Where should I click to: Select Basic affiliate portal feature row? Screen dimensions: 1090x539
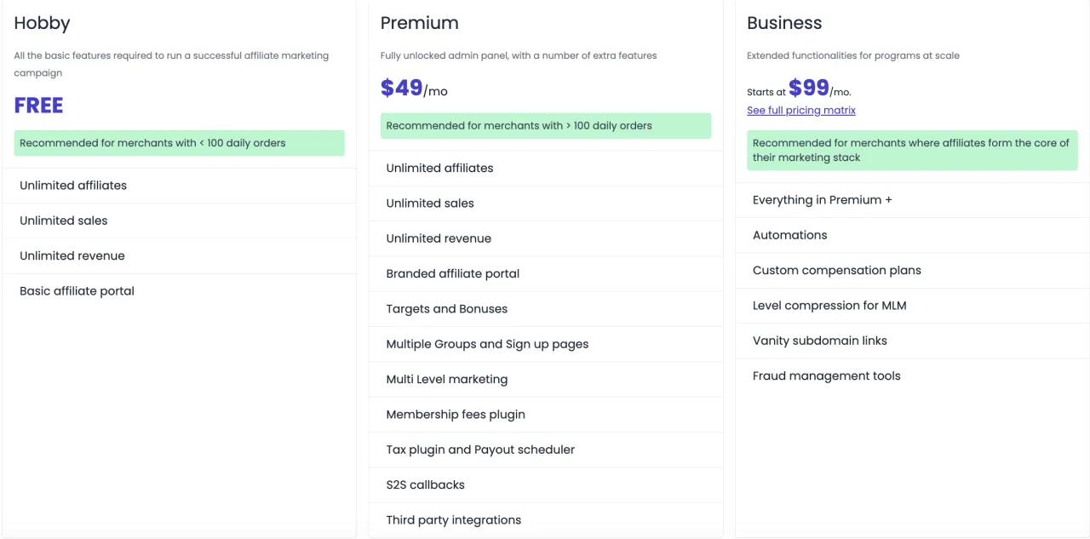[179, 291]
